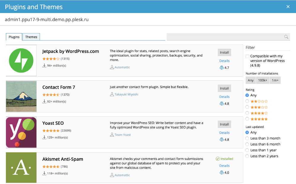Click the download icon under Yoast SEO
The image size is (296, 184).
pyautogui.click(x=44, y=137)
